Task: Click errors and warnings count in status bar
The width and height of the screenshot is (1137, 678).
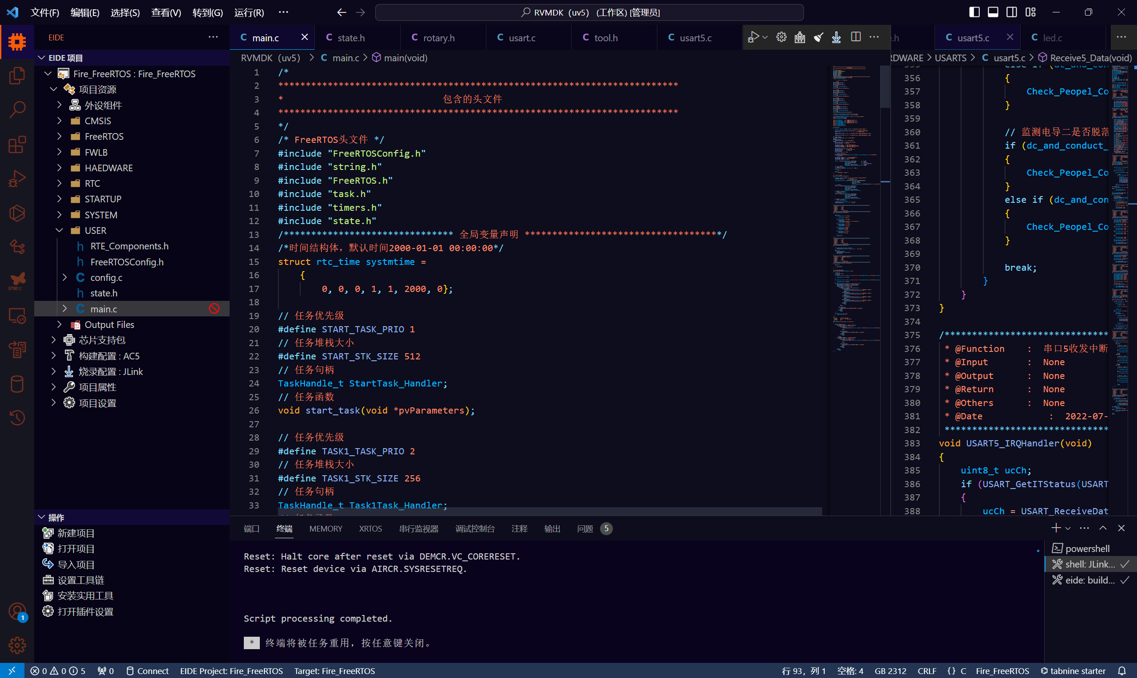Action: [58, 671]
